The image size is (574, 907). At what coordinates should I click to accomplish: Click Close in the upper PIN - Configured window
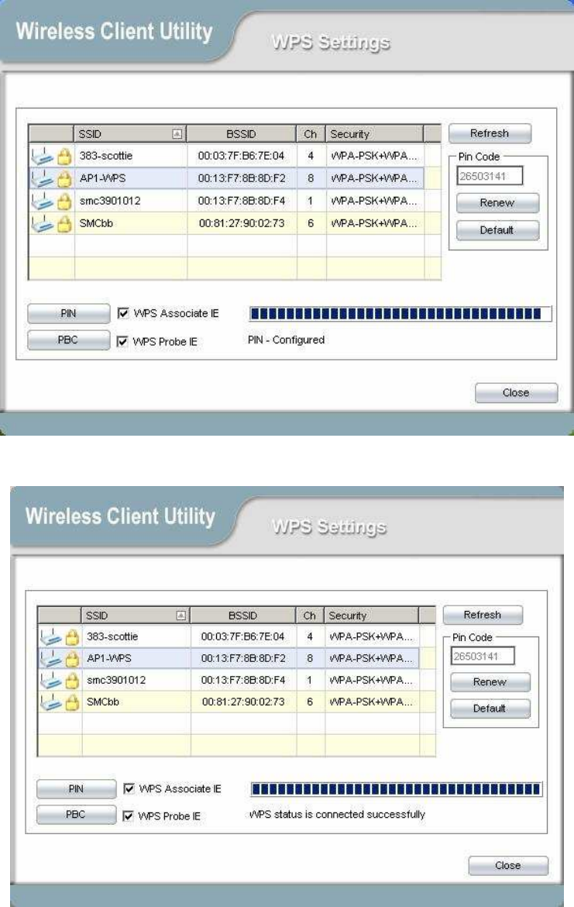click(x=516, y=393)
